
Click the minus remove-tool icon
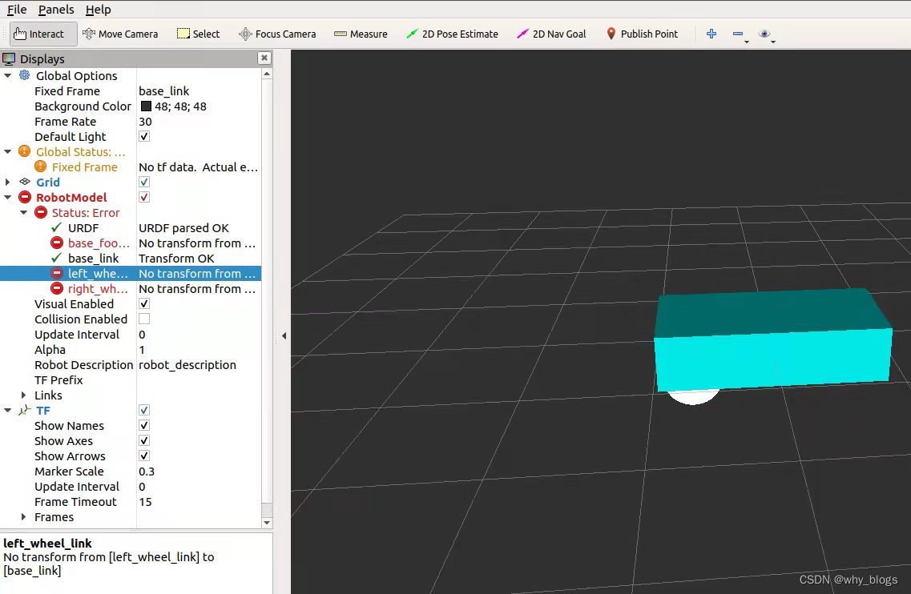click(x=739, y=34)
